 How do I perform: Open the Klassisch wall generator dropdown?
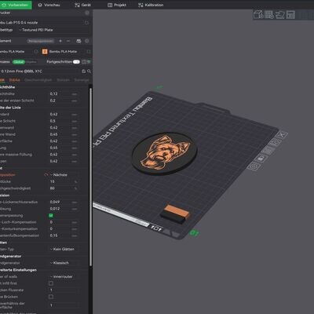(x=68, y=263)
